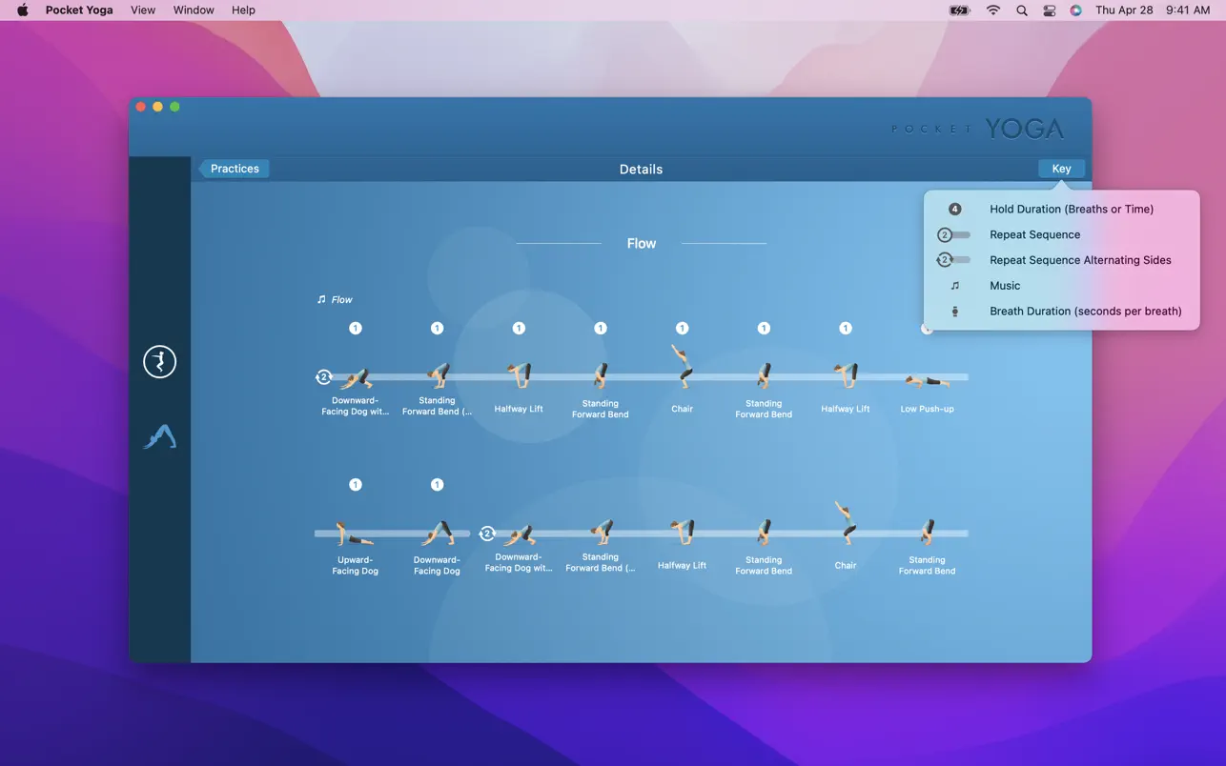Click the music note icon beside Flow
1226x766 pixels.
321,299
